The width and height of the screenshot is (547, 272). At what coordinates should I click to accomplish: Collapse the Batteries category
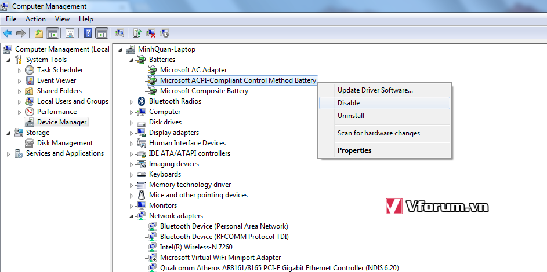coord(132,60)
